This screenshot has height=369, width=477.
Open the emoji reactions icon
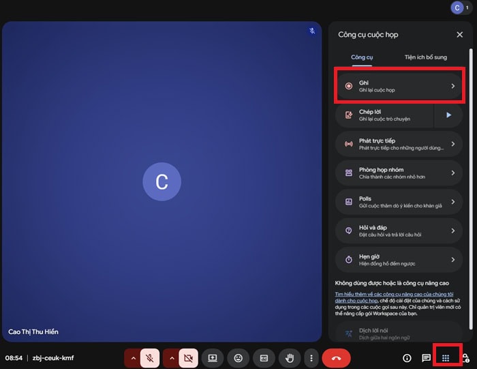[238, 357]
